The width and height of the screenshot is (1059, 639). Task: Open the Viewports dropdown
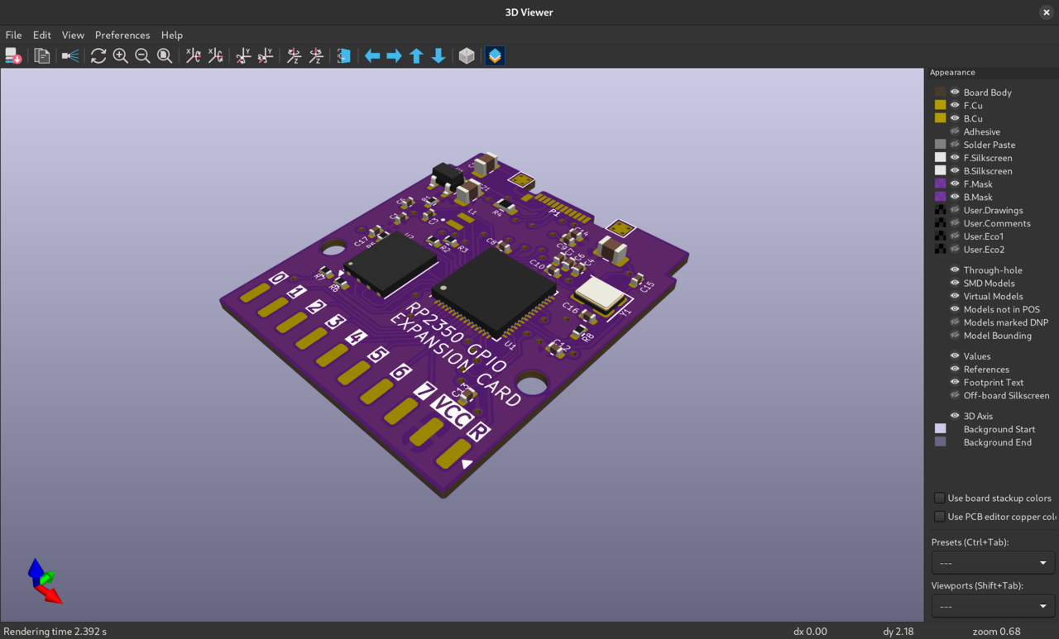coord(993,606)
